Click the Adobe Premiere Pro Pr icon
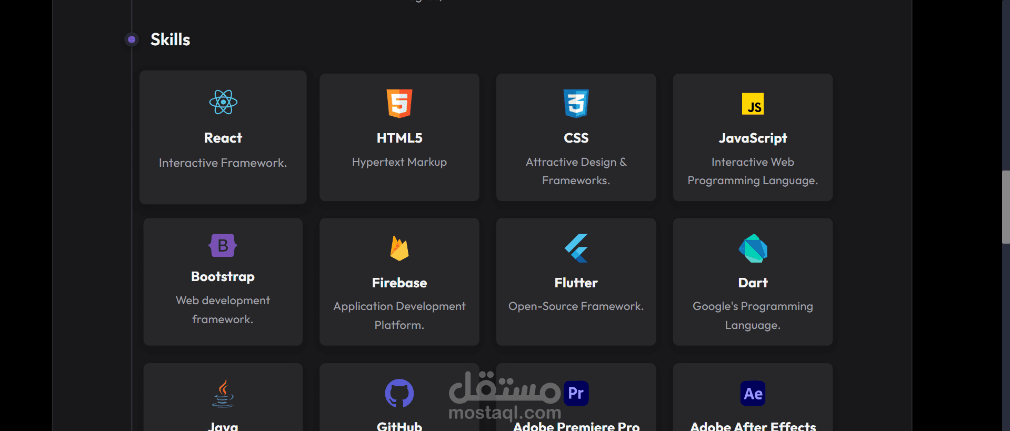Screen dimensions: 1010x431 [576, 393]
